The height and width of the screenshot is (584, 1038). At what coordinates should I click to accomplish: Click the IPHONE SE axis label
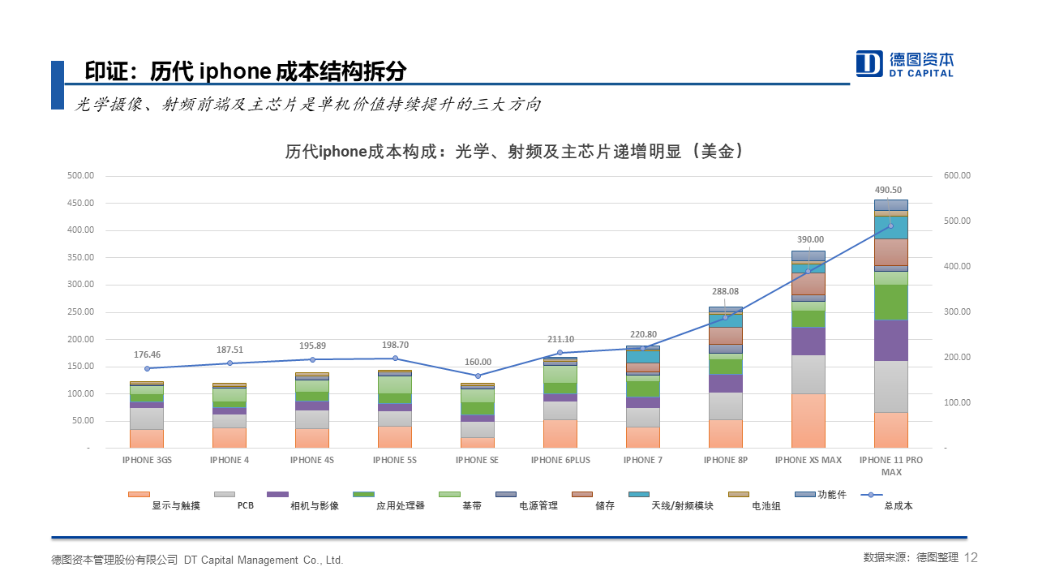coord(478,460)
